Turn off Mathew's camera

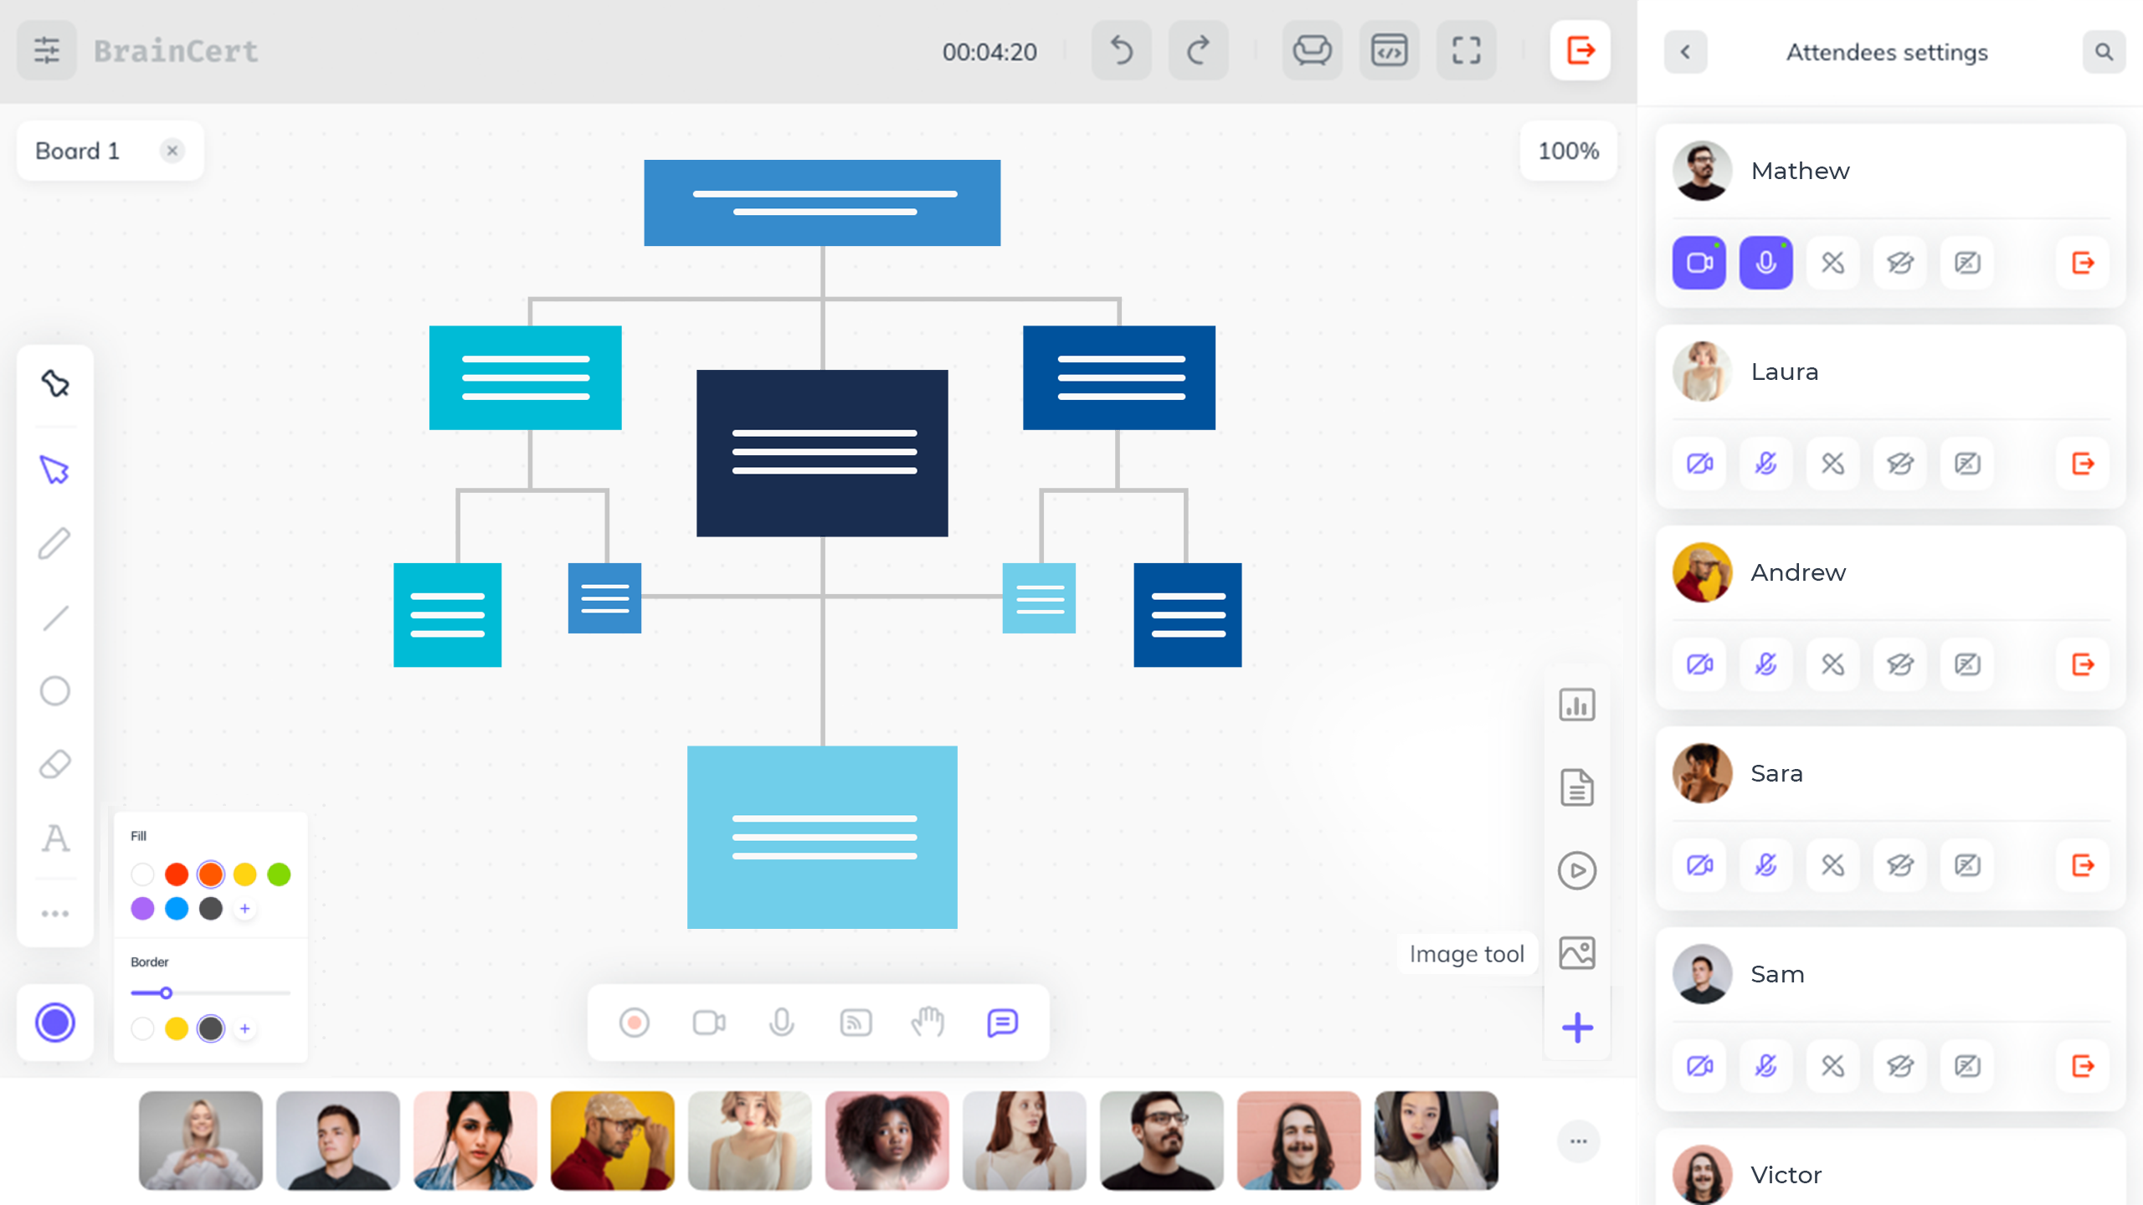(1699, 263)
